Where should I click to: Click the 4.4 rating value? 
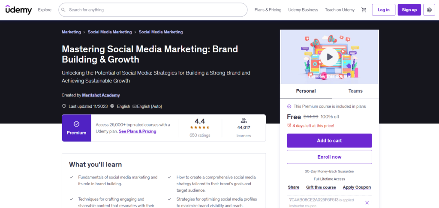200,121
